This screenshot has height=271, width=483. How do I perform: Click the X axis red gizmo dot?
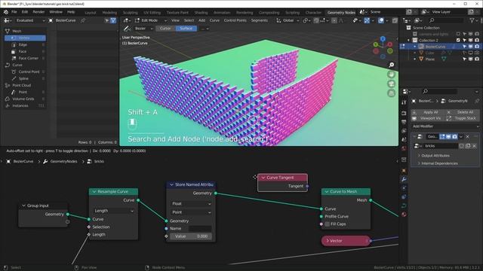pyautogui.click(x=389, y=44)
